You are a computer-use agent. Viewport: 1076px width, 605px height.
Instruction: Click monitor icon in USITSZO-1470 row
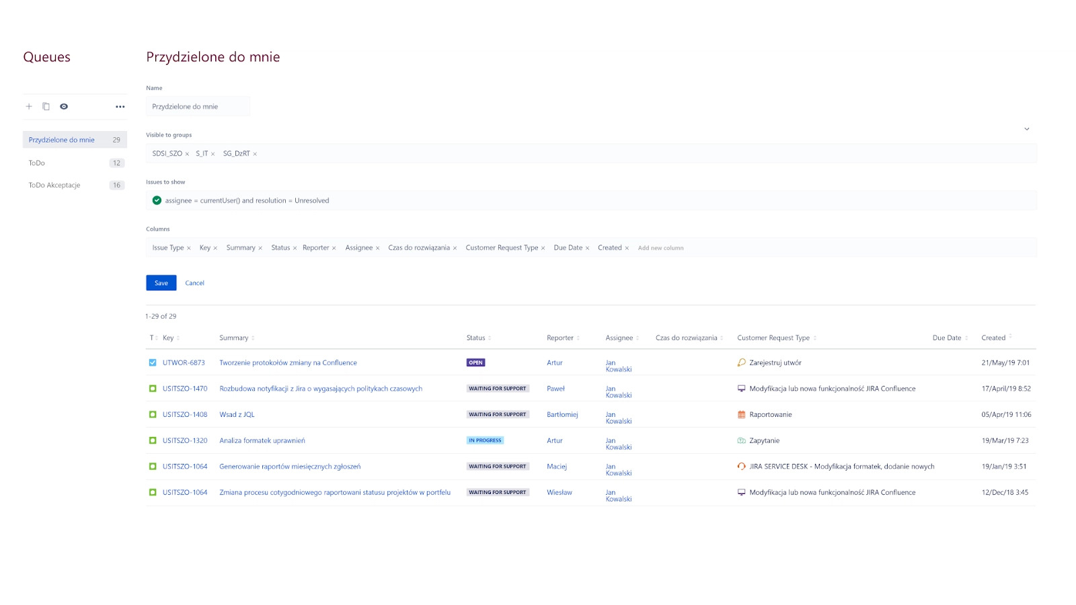741,389
